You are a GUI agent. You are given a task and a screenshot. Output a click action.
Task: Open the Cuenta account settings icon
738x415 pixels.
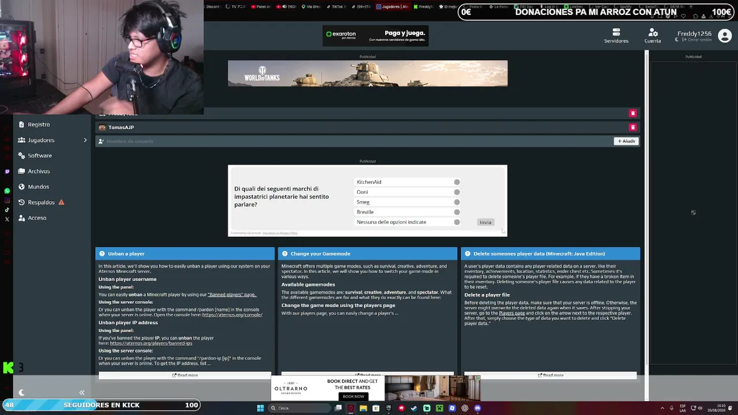653,32
